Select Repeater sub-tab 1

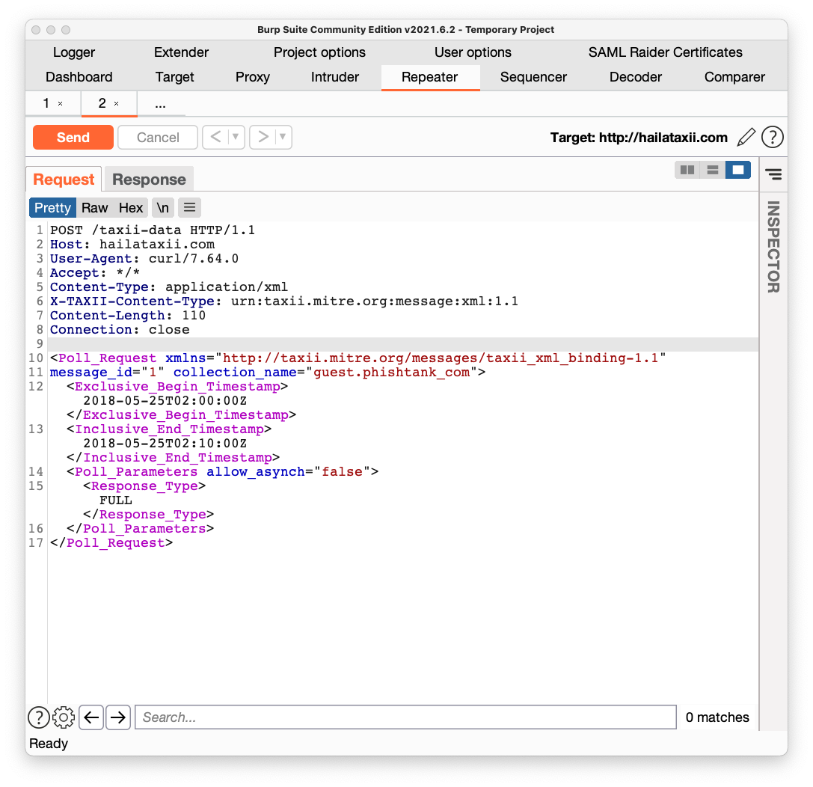pos(46,104)
